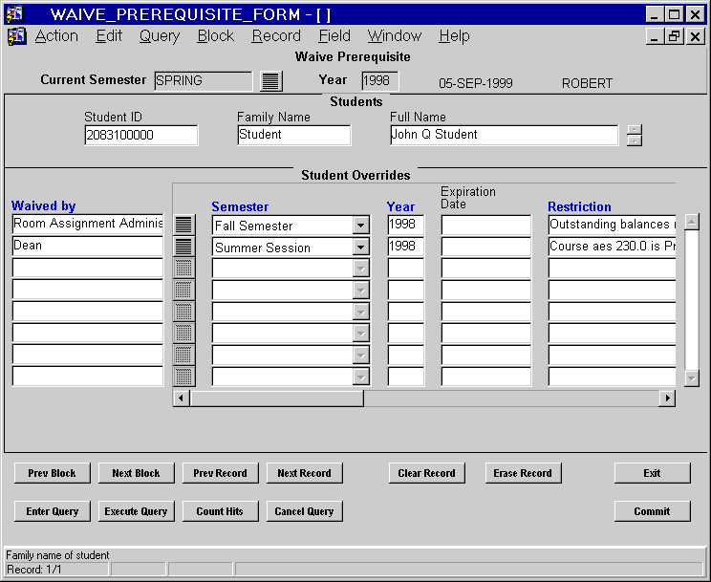Open the Window menu
The image size is (711, 582).
pos(394,35)
